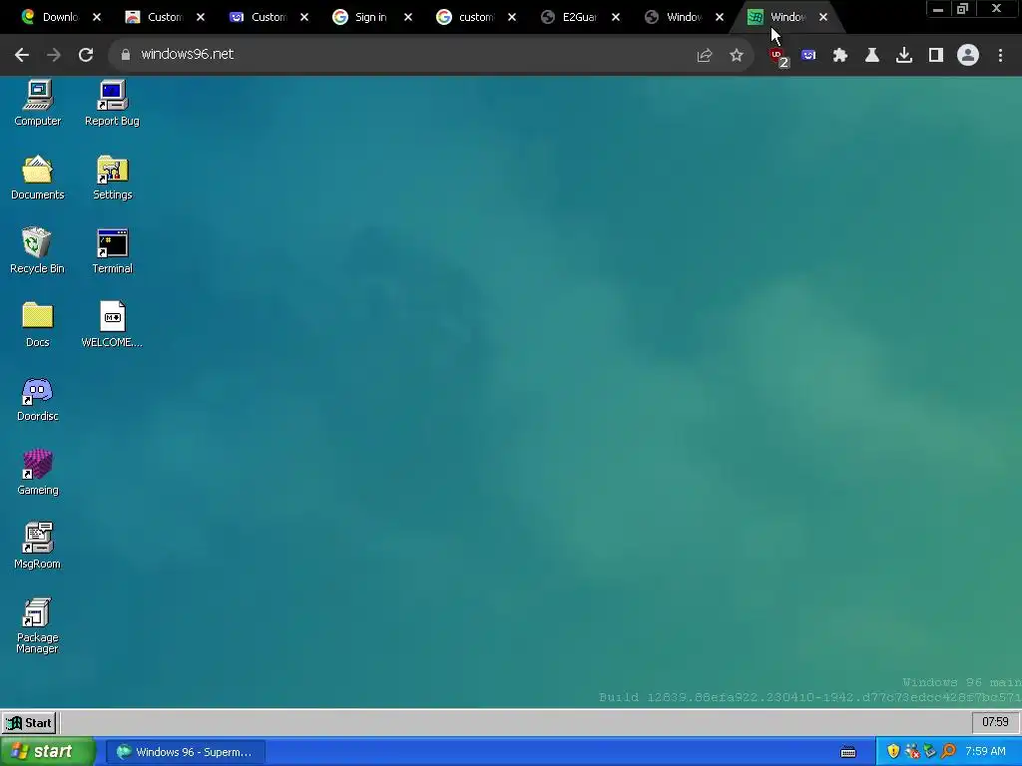
Task: Switch to the second Custom tab with purple icon
Action: tap(259, 17)
